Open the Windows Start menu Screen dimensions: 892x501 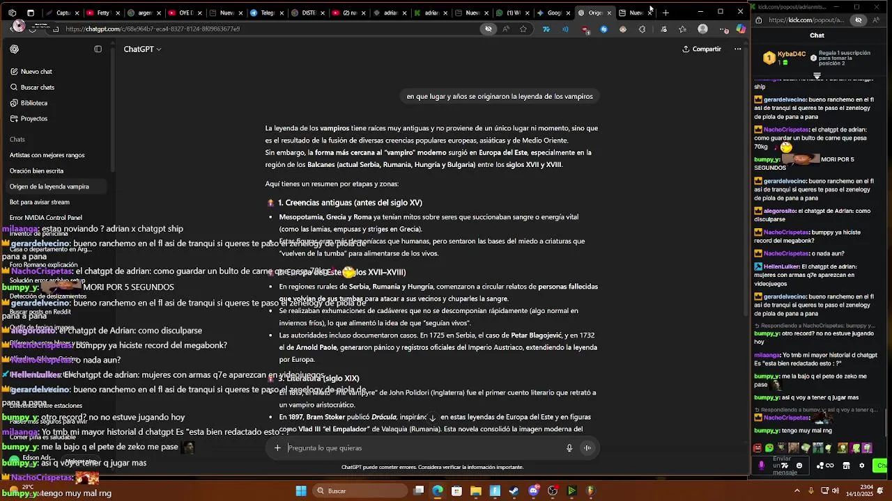301,491
